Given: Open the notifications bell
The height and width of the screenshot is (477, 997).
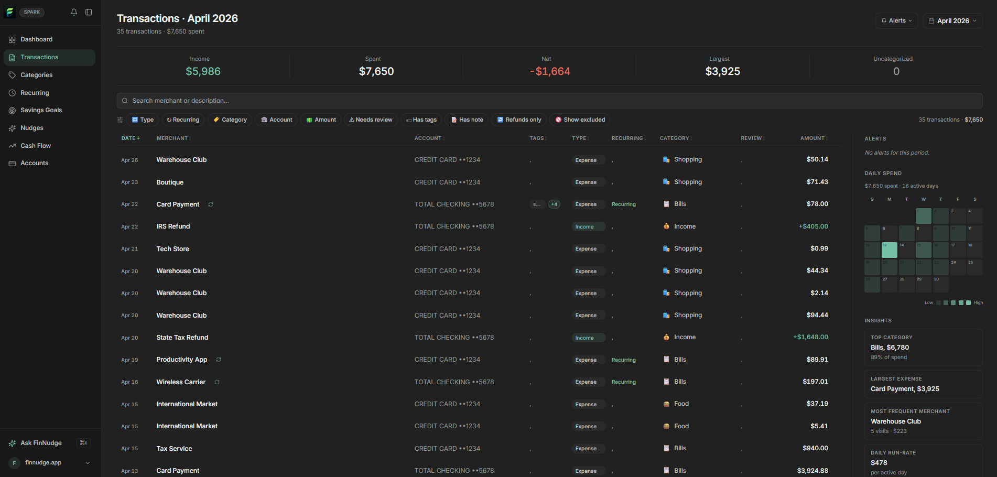Looking at the screenshot, I should [74, 12].
